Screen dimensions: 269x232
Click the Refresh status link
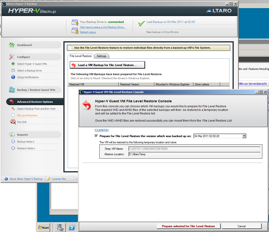(x=88, y=32)
